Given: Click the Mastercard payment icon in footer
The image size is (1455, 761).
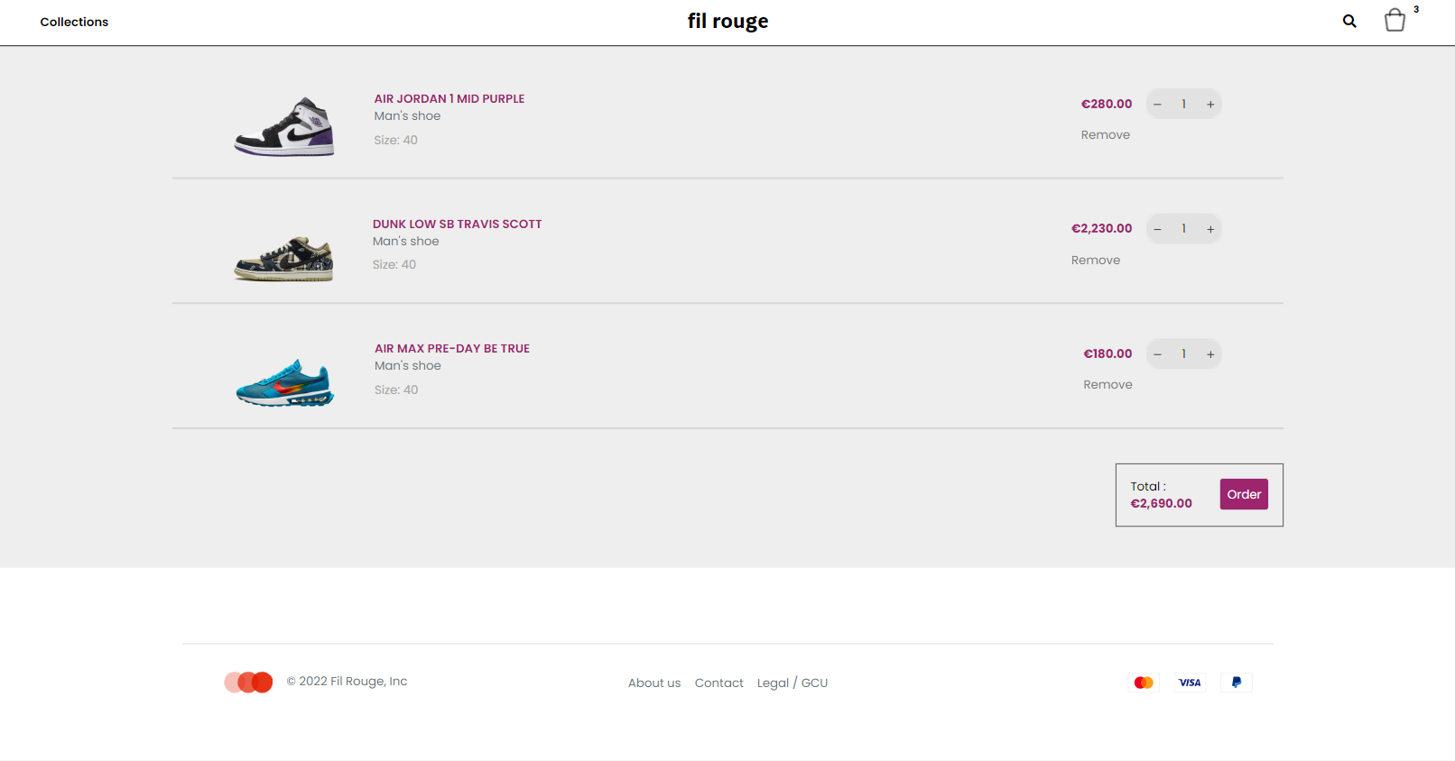Looking at the screenshot, I should 1144,683.
